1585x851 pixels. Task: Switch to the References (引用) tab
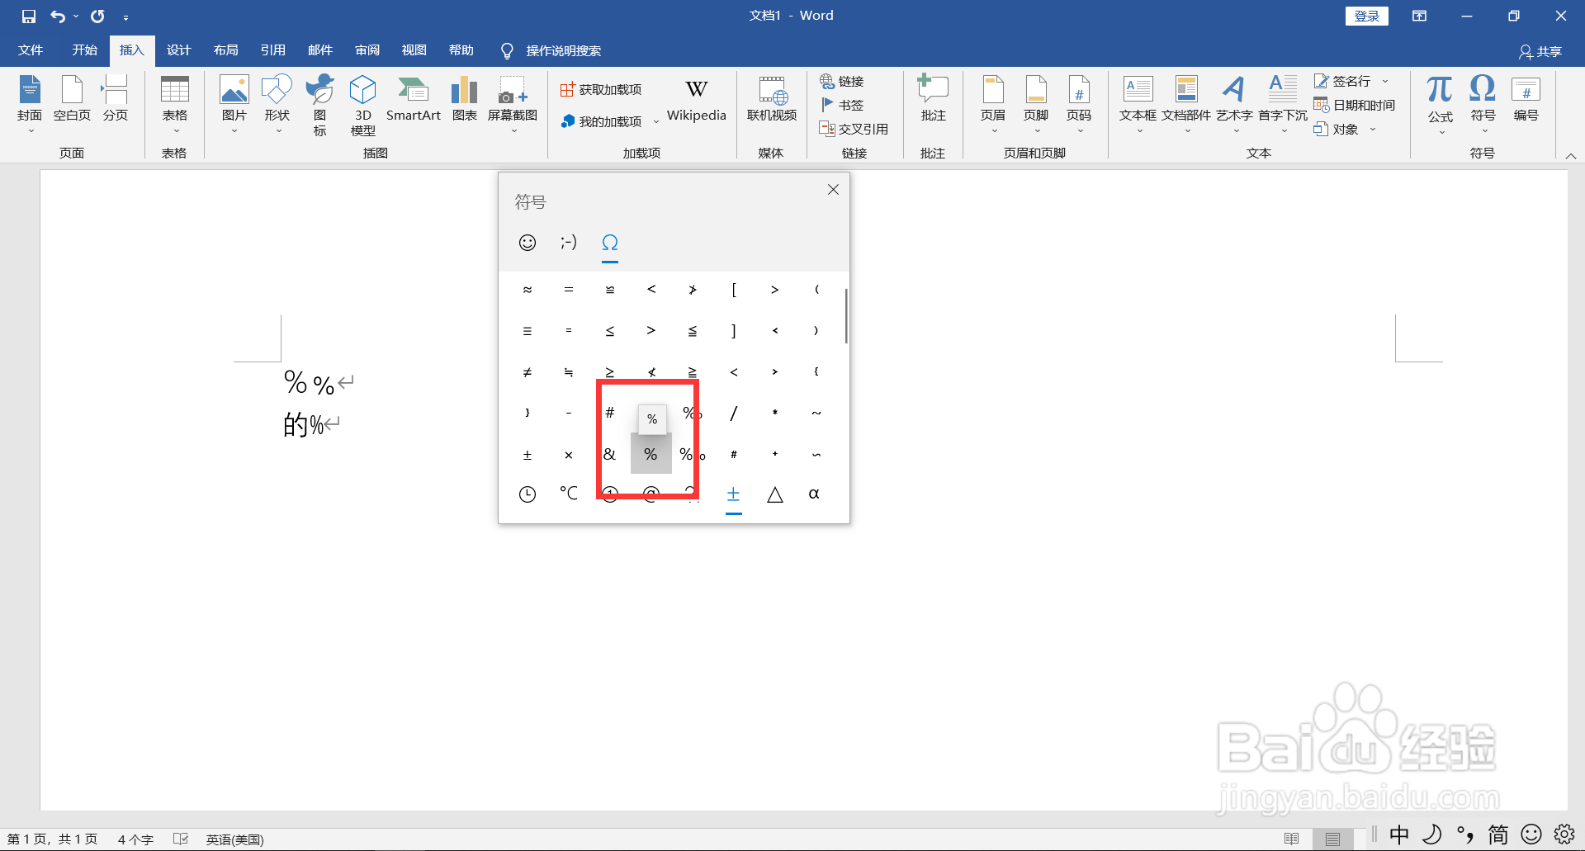tap(272, 50)
